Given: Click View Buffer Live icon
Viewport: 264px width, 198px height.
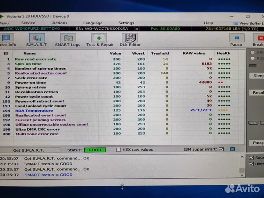Looking at the screenshot, I should (235, 23).
